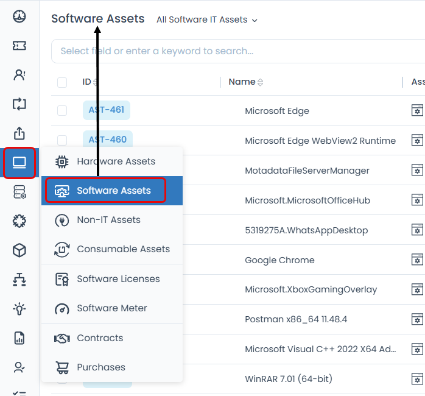The width and height of the screenshot is (425, 396).
Task: Select Software Meter from the menu
Action: coord(112,308)
